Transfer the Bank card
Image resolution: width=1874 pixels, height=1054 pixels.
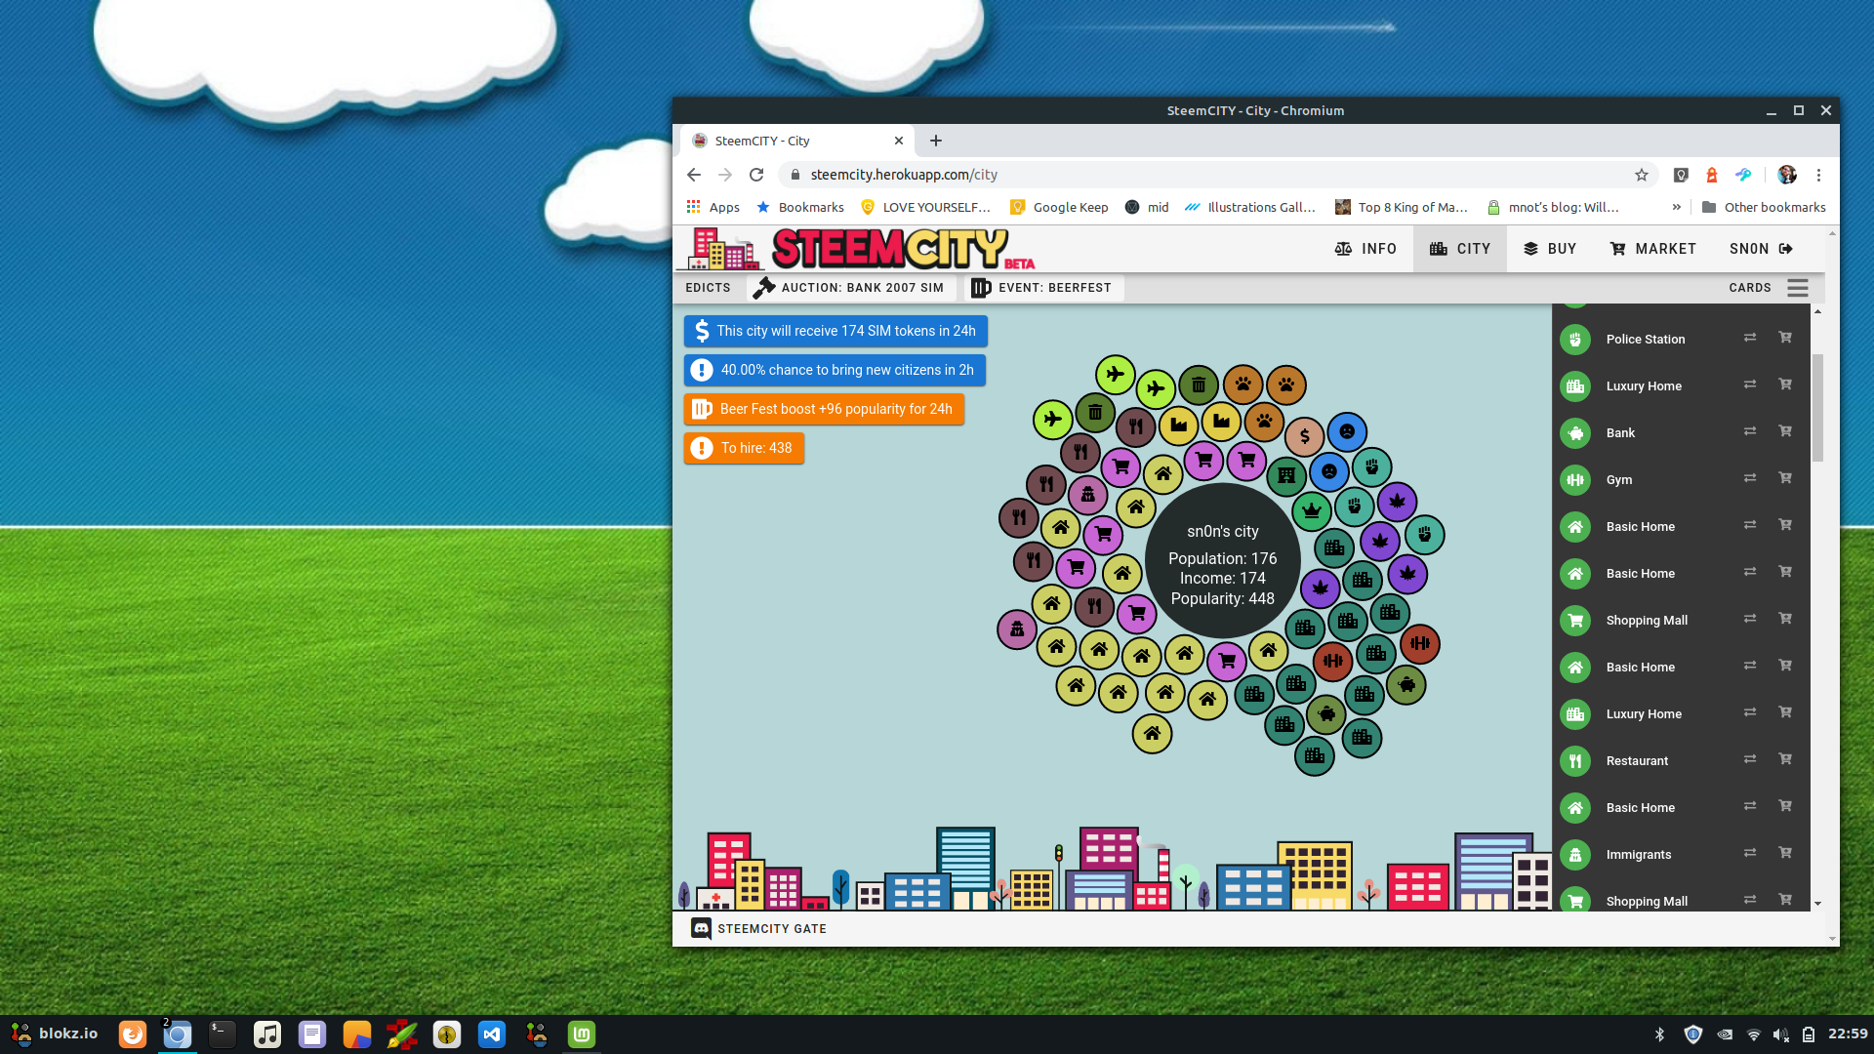point(1750,431)
